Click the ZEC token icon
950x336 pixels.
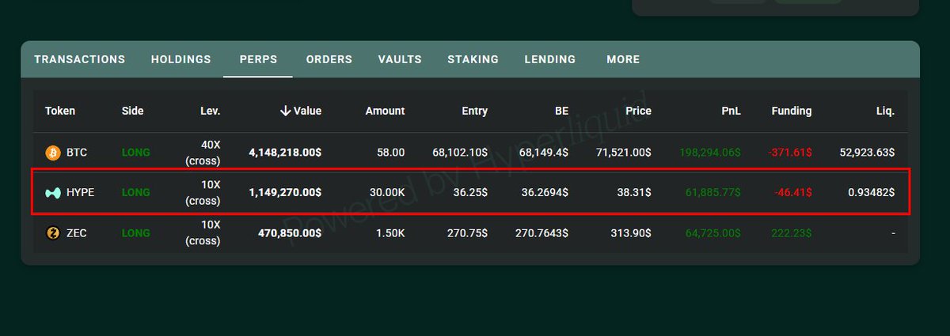[x=53, y=233]
